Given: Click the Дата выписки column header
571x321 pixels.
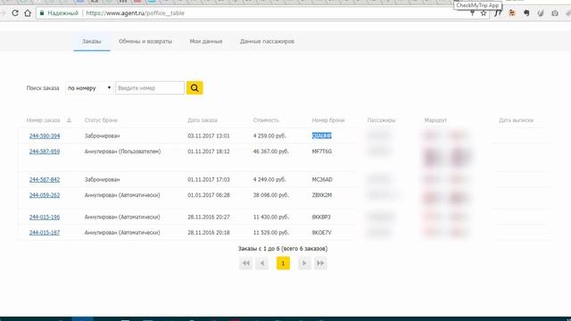Looking at the screenshot, I should [516, 120].
